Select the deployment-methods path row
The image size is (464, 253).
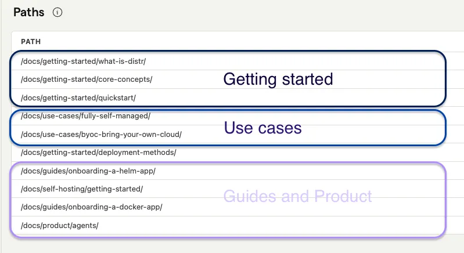[x=98, y=153]
